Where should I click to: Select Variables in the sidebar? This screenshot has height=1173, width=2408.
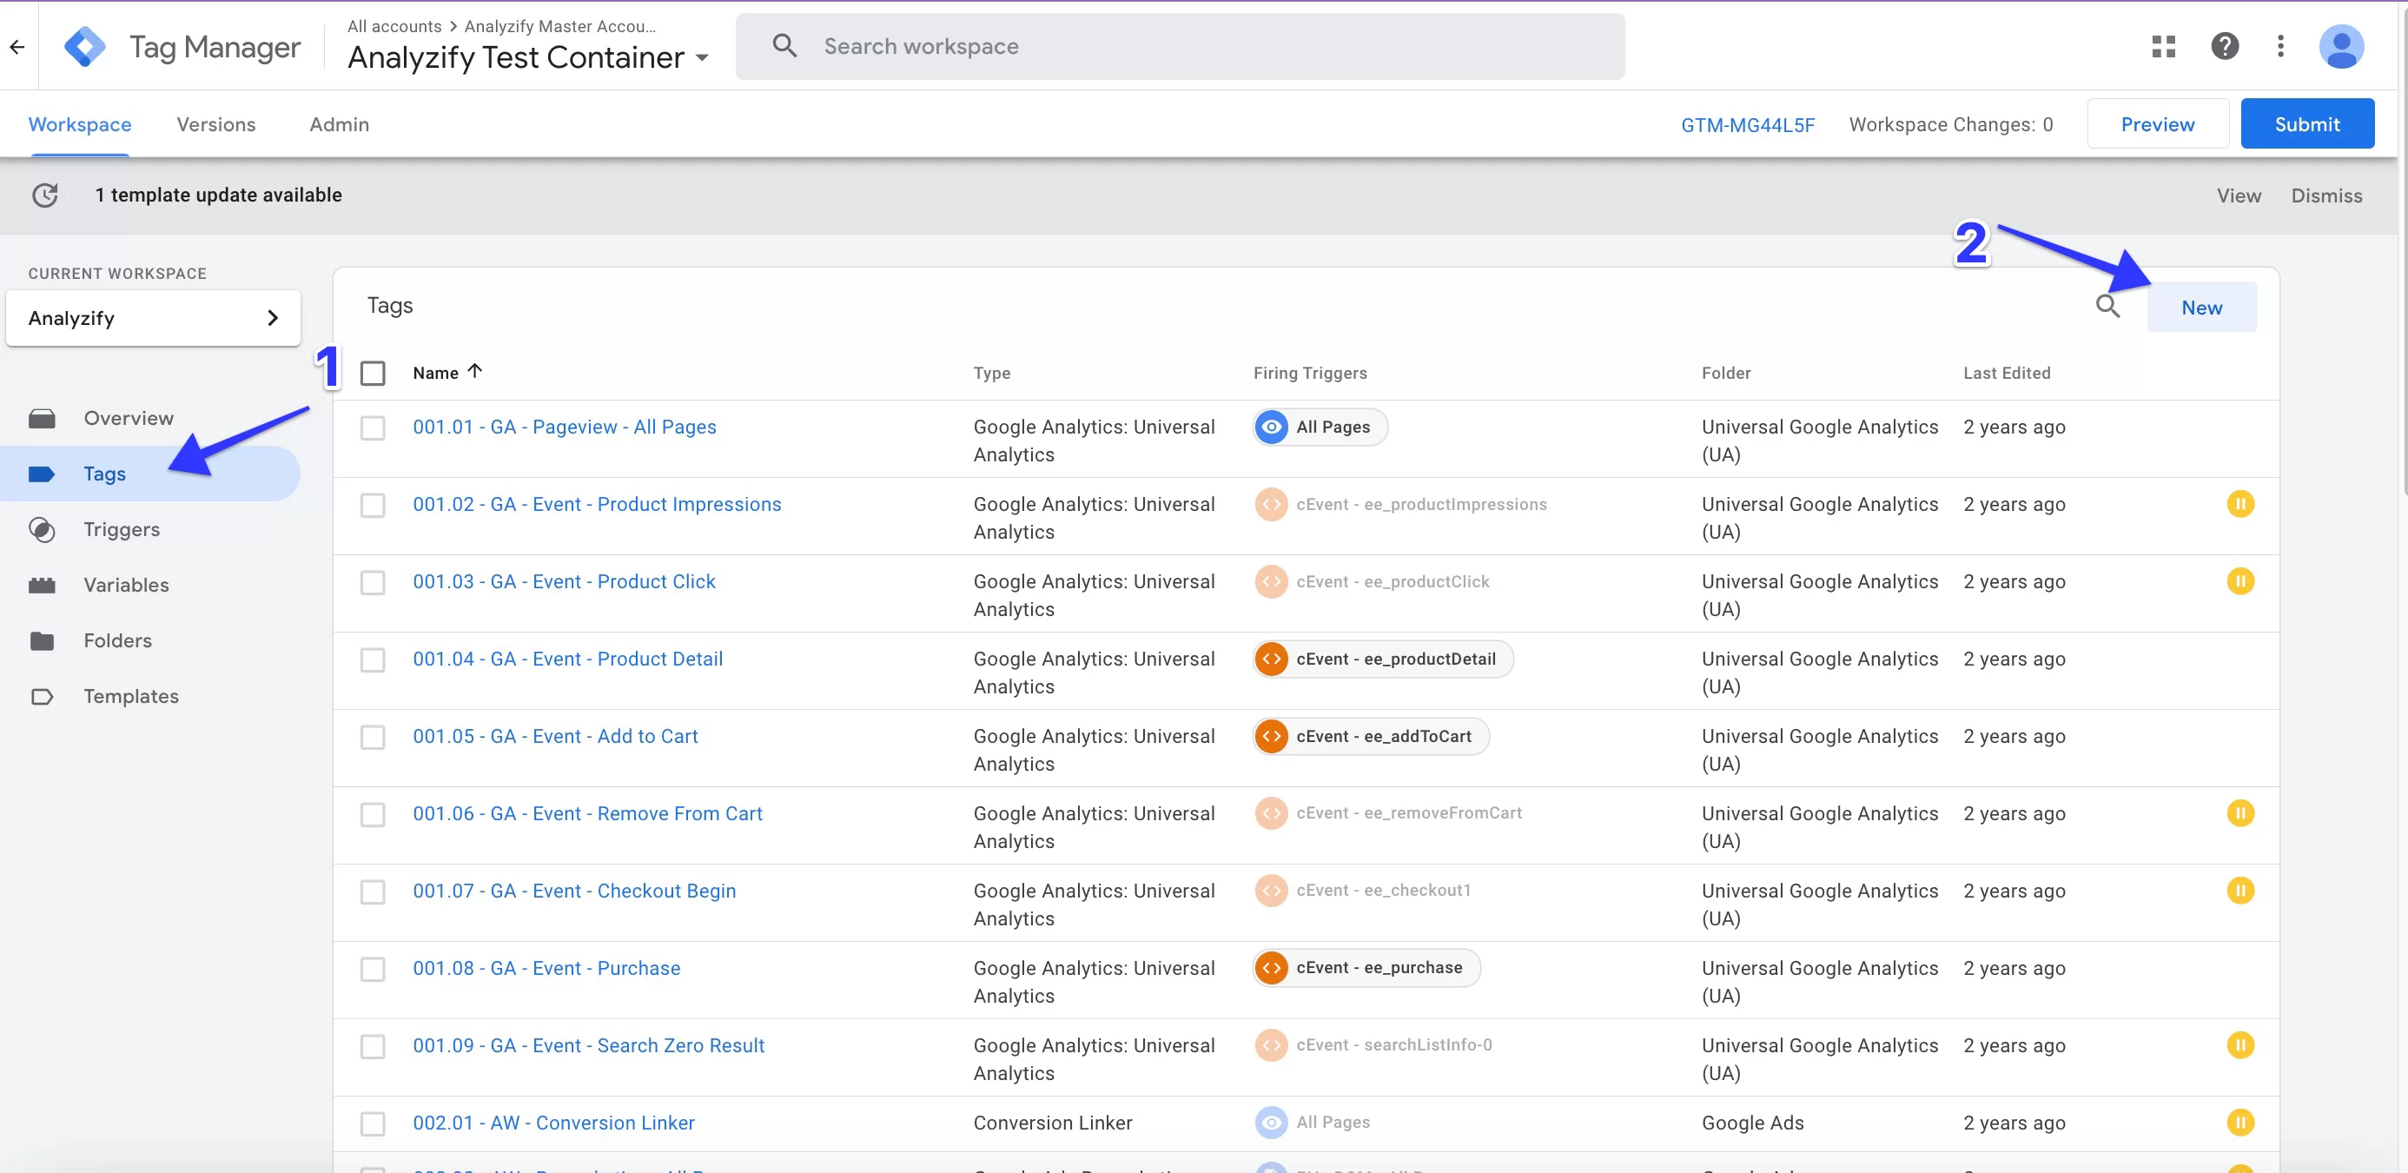[x=126, y=586]
